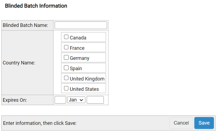Click the 'Canada' country name text
This screenshot has height=133, width=218.
pyautogui.click(x=78, y=38)
